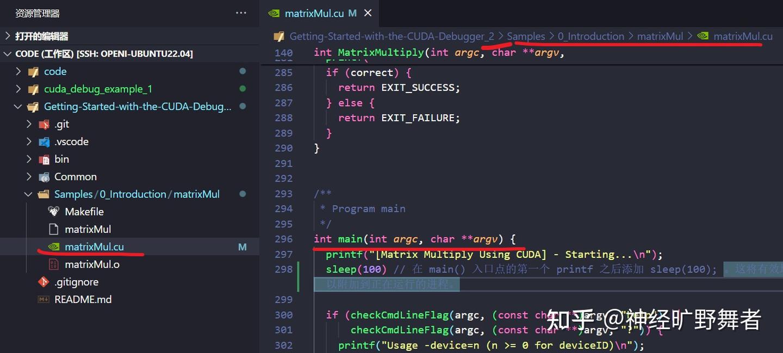Expand the code folder chevron
Screen dimensions: 783x353
tap(18, 72)
